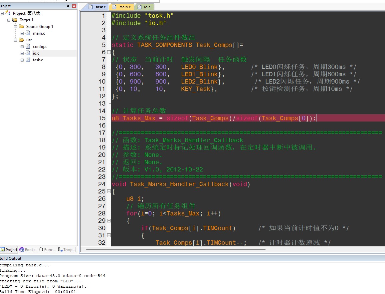This screenshot has width=385, height=294.
Task: Switch to the io.c editor tab
Action: [x=145, y=7]
